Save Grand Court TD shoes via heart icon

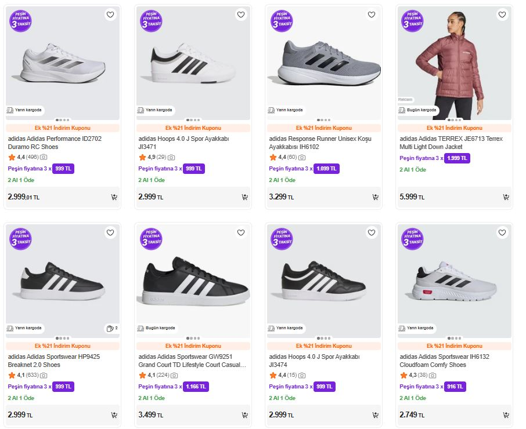click(x=241, y=233)
